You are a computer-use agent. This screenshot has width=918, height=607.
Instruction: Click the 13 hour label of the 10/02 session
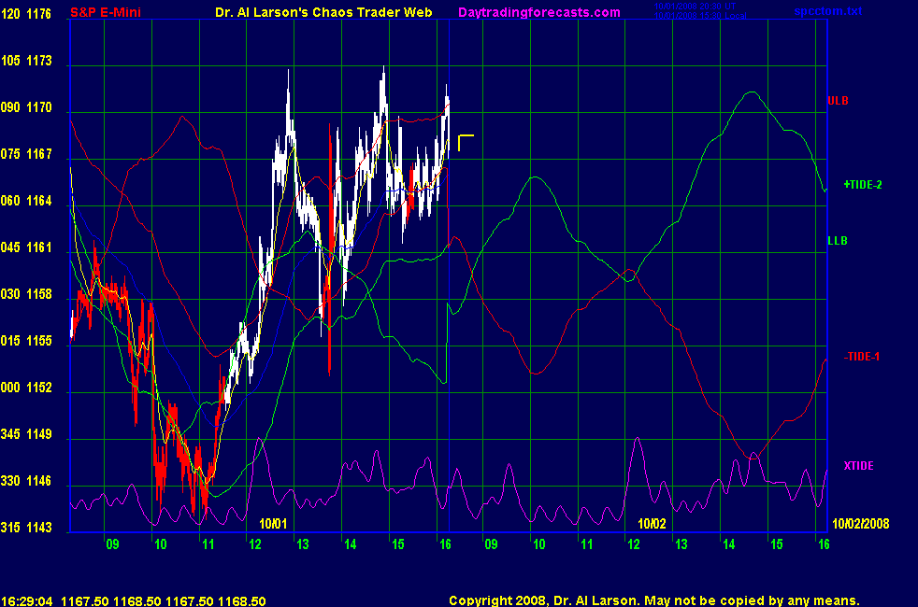pos(681,544)
